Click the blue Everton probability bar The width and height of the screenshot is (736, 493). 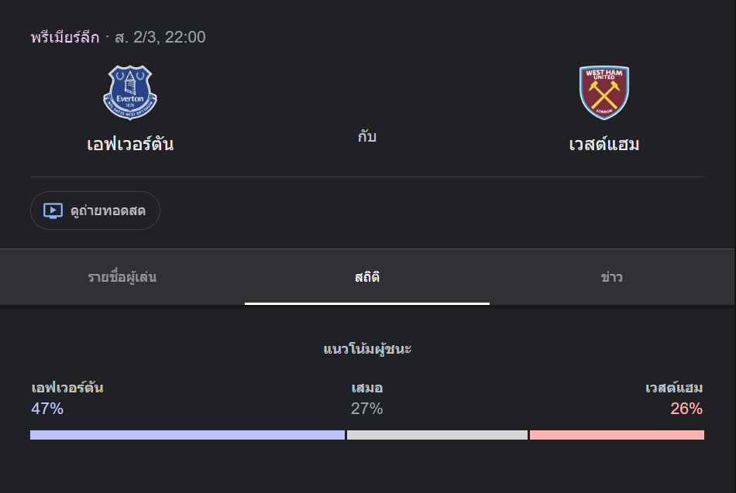click(187, 435)
